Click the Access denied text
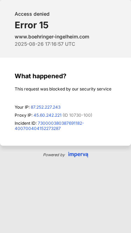Image resolution: width=131 pixels, height=233 pixels. pos(32,14)
